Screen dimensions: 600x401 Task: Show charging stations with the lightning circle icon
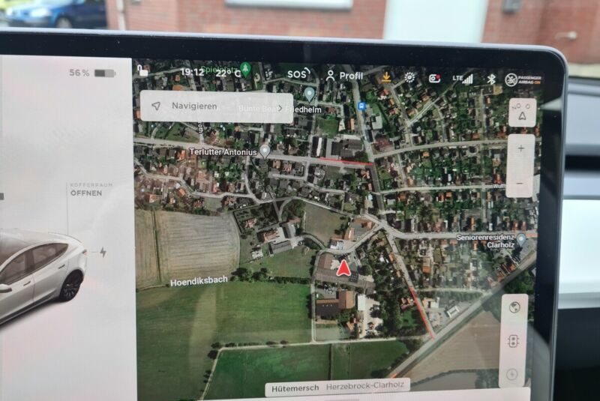511,374
